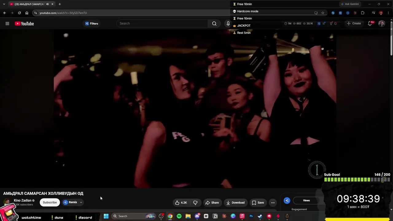
Task: Open the Create menu
Action: click(x=354, y=23)
